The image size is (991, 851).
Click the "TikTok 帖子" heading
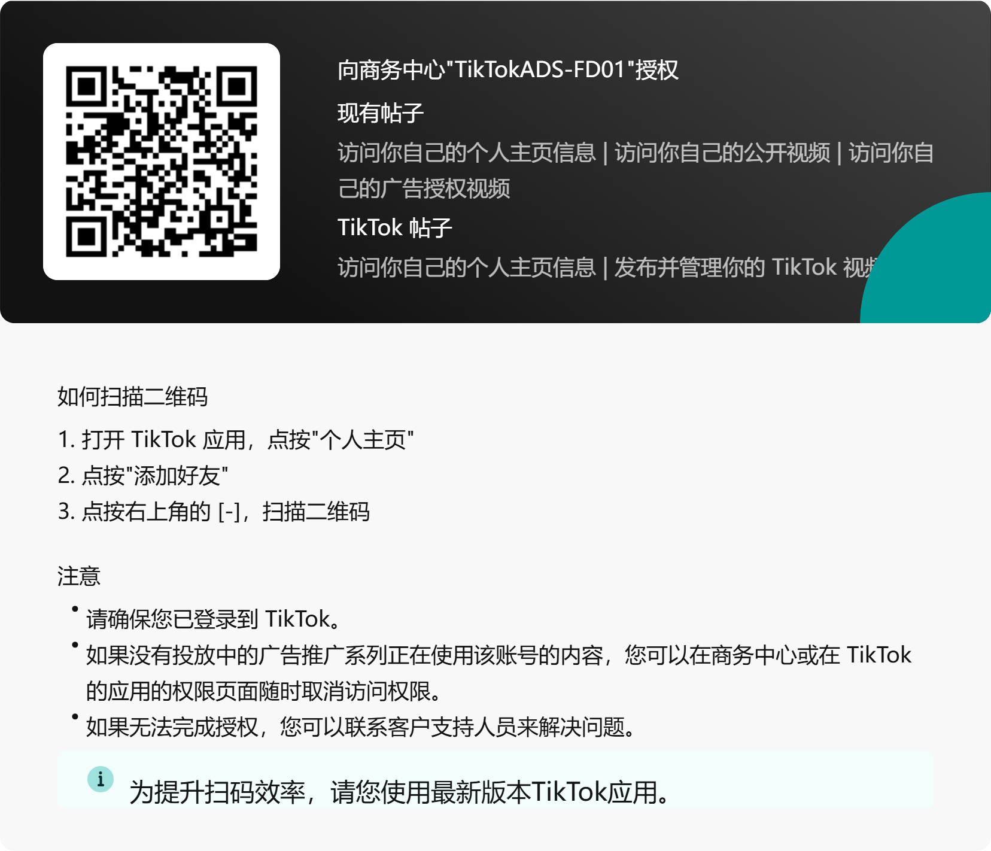[395, 227]
